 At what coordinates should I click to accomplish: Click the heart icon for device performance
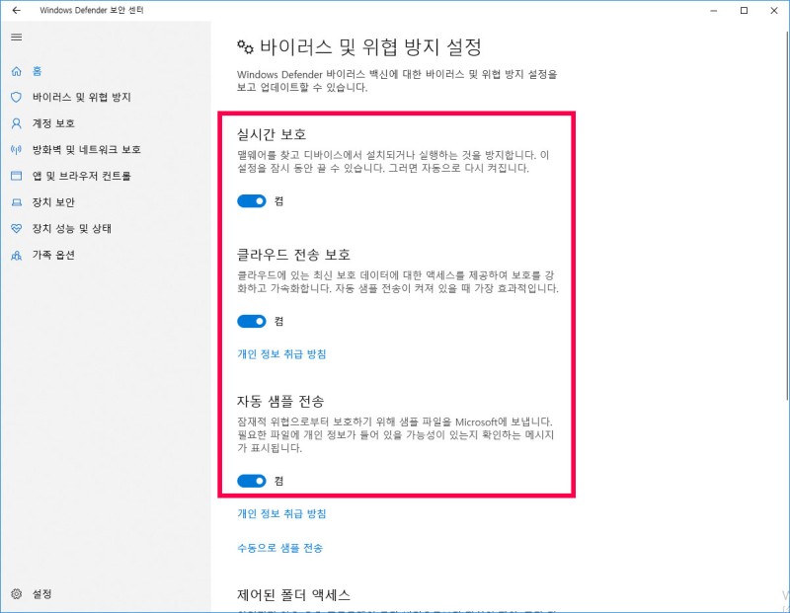coord(16,229)
